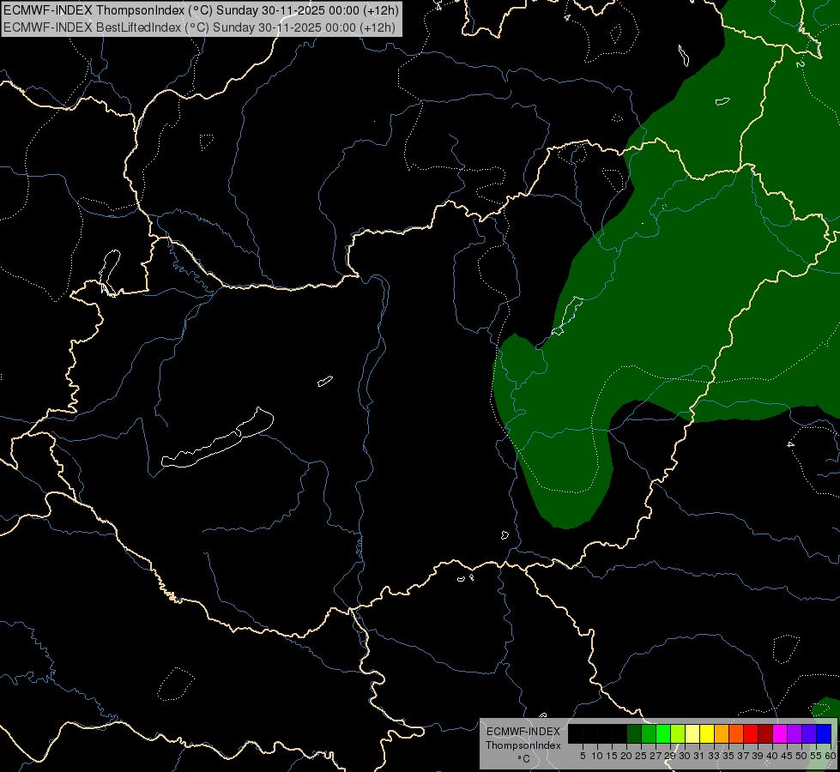Choose the orange 33–35 legend swatch
This screenshot has height=772, width=840.
pyautogui.click(x=722, y=733)
